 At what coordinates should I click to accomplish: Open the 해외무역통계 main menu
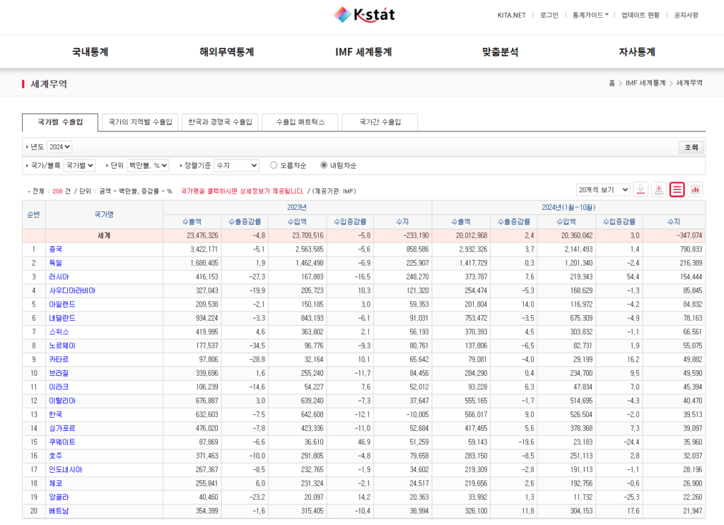[x=227, y=52]
